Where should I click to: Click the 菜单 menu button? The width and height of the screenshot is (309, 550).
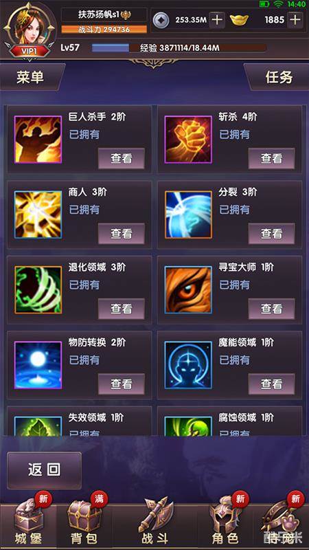31,77
